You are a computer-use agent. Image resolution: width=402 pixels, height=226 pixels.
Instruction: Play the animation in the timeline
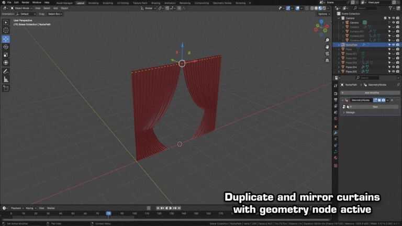(x=171, y=208)
